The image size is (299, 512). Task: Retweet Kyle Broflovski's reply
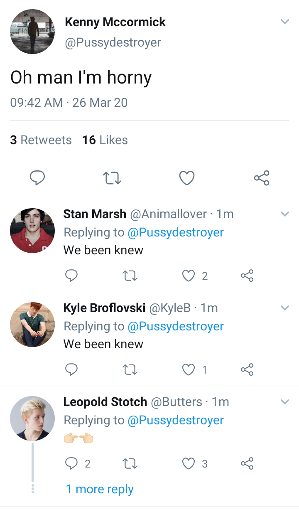coord(130,369)
